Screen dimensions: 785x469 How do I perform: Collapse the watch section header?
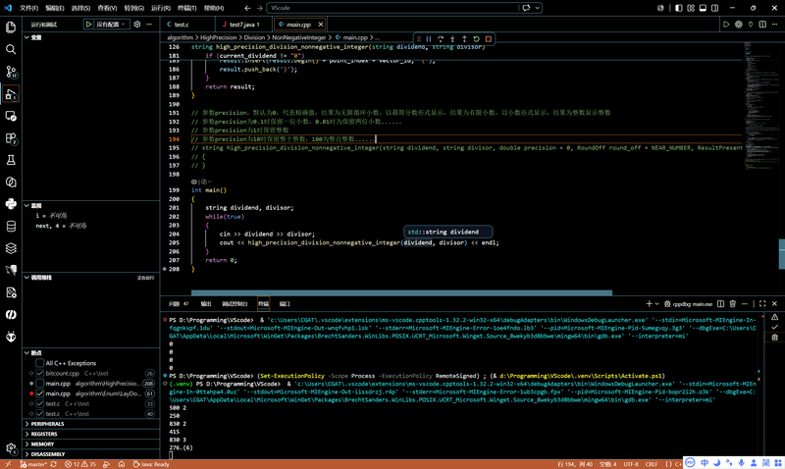91,206
